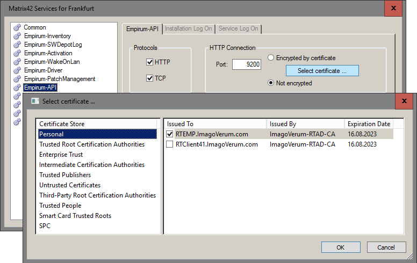Click the gear icon beside Empirum-SWDepotLog
The image size is (417, 263).
pyautogui.click(x=17, y=45)
